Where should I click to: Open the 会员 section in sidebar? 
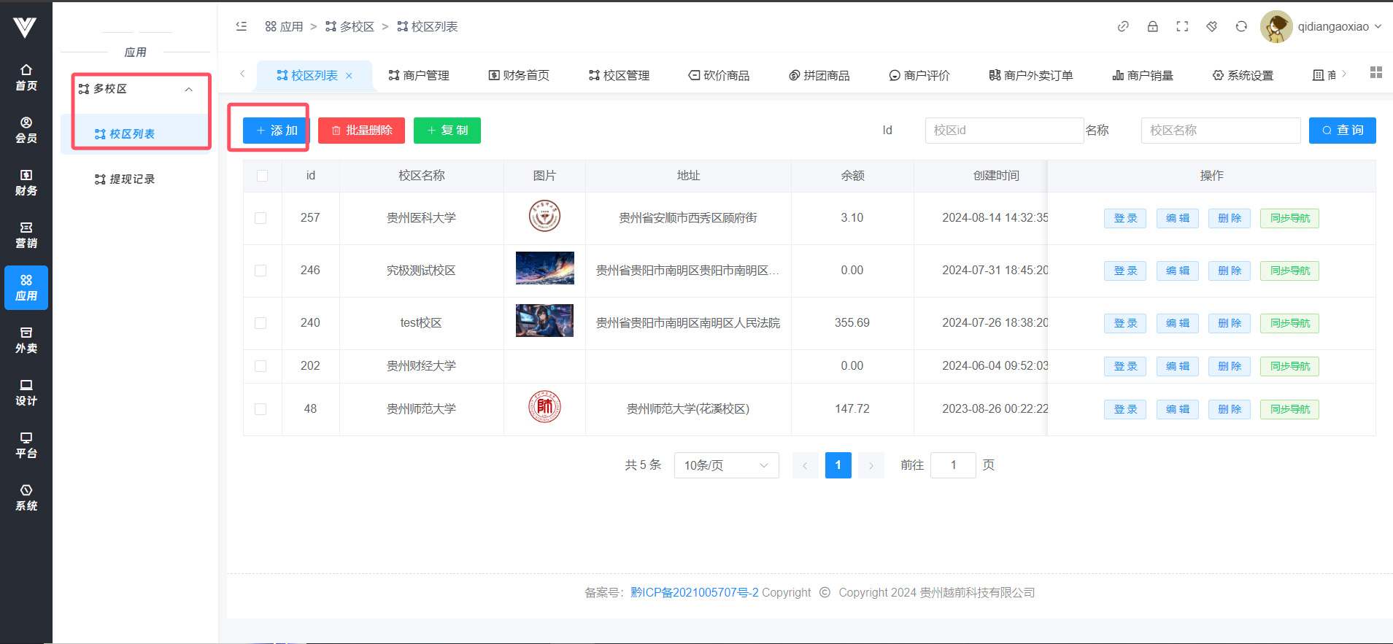(26, 130)
